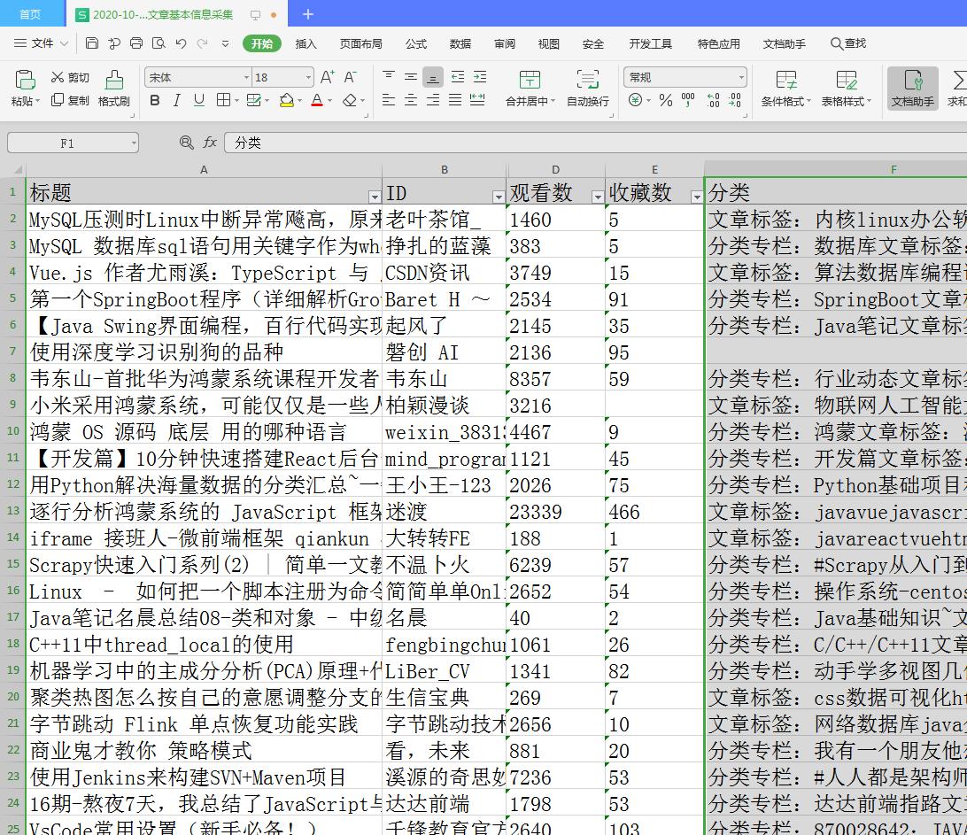
Task: Click the 文档助手 ribbon icon with wrench
Action: click(x=912, y=88)
